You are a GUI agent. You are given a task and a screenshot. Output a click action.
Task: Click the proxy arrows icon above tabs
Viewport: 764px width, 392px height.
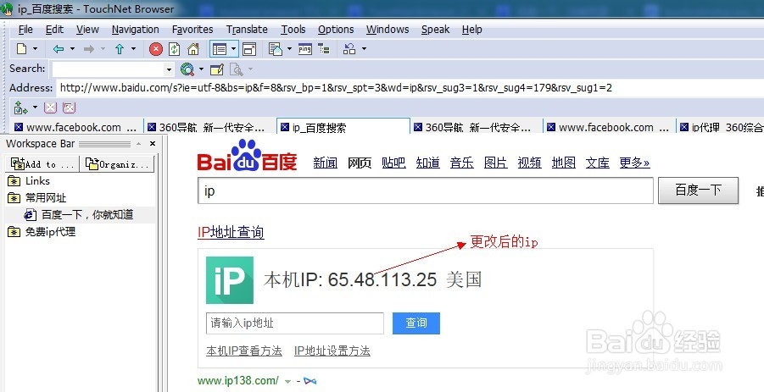point(20,108)
